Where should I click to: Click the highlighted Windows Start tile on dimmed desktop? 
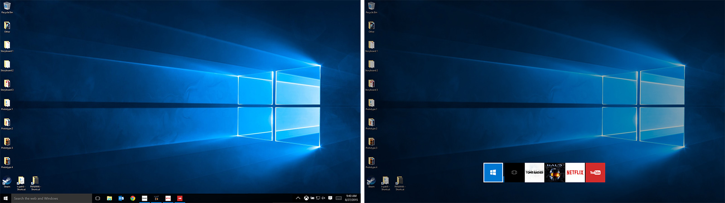click(493, 173)
